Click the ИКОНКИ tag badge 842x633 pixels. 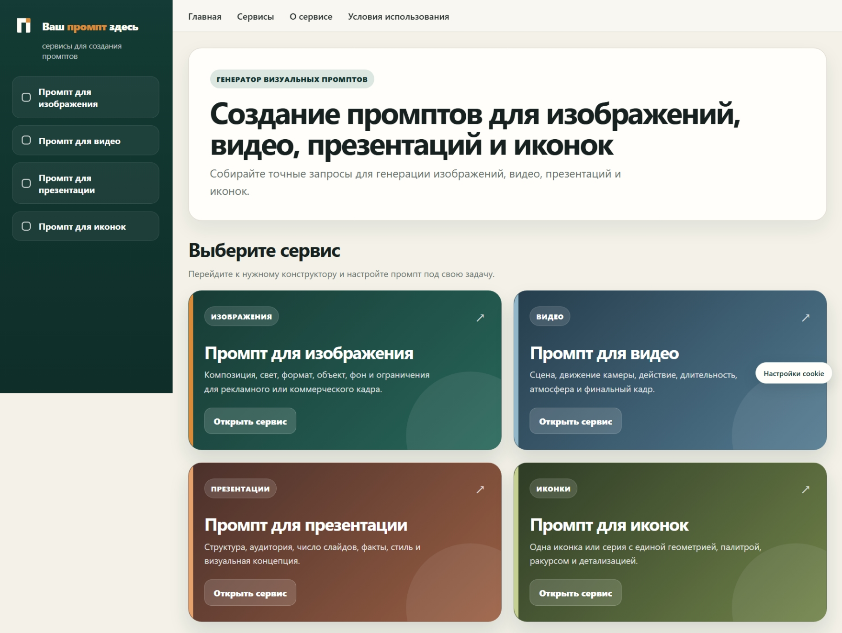(553, 489)
